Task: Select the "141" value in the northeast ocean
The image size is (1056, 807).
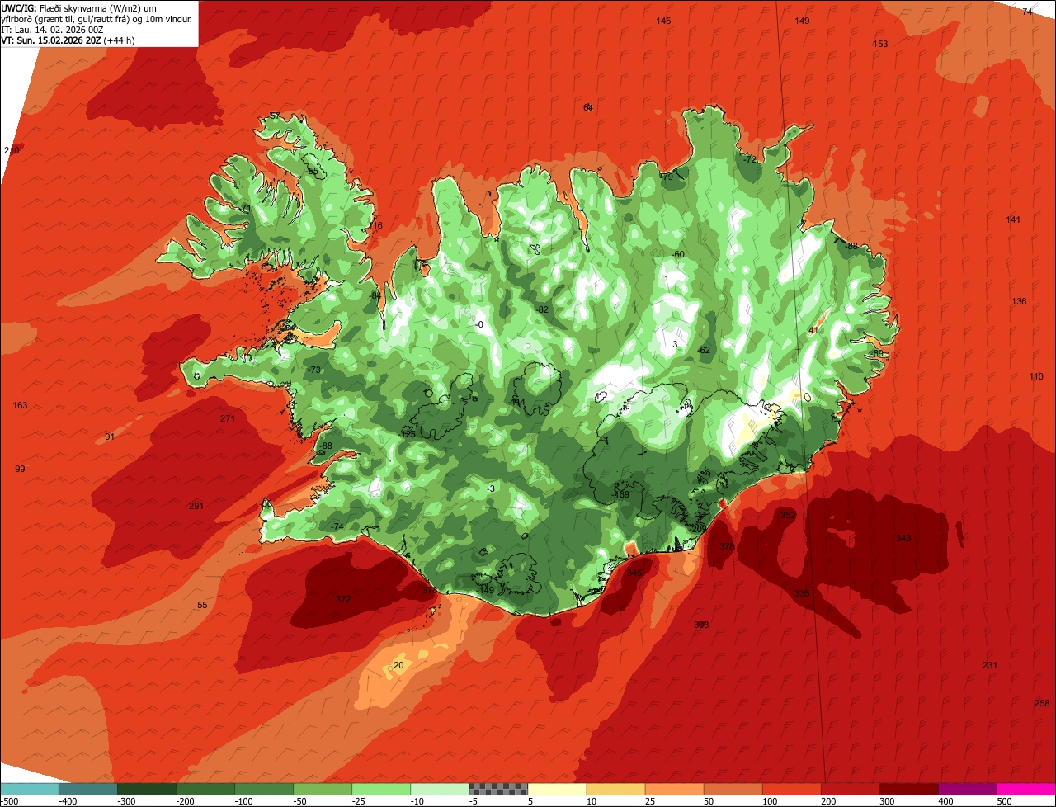Action: [x=1013, y=219]
